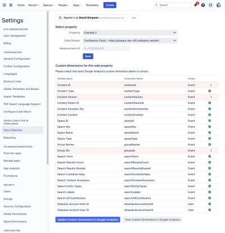Expand the Spaces menu in the header
This screenshot has height=233, width=225.
click(49, 5)
